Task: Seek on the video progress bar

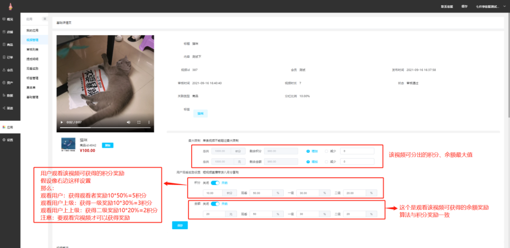Action: coord(105,128)
